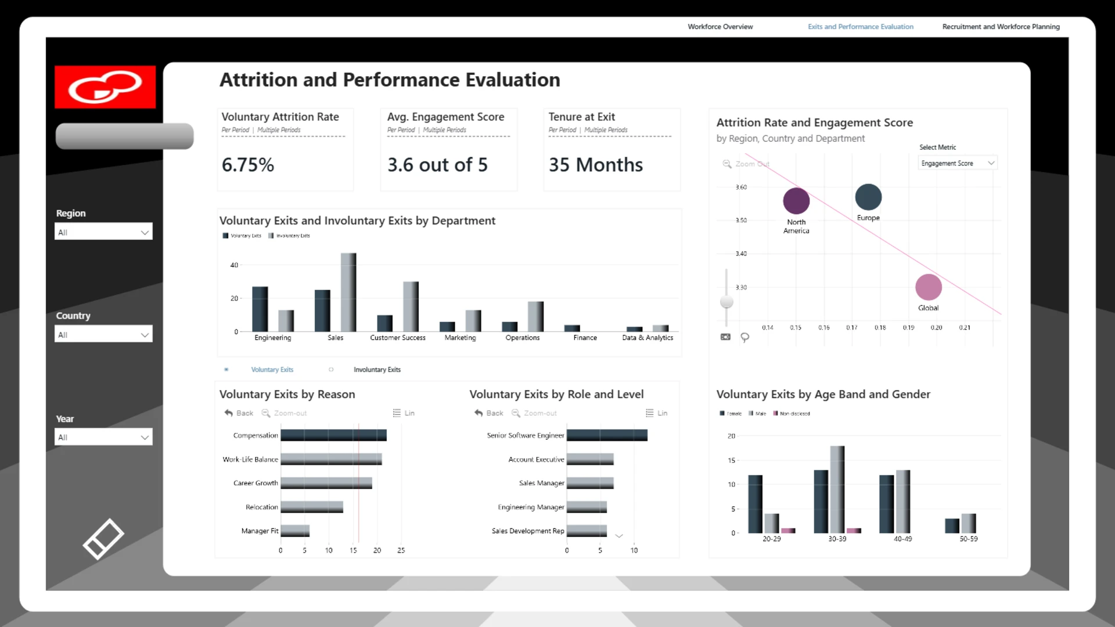Click the "6.75%" attrition rate value
1115x627 pixels.
pyautogui.click(x=248, y=165)
